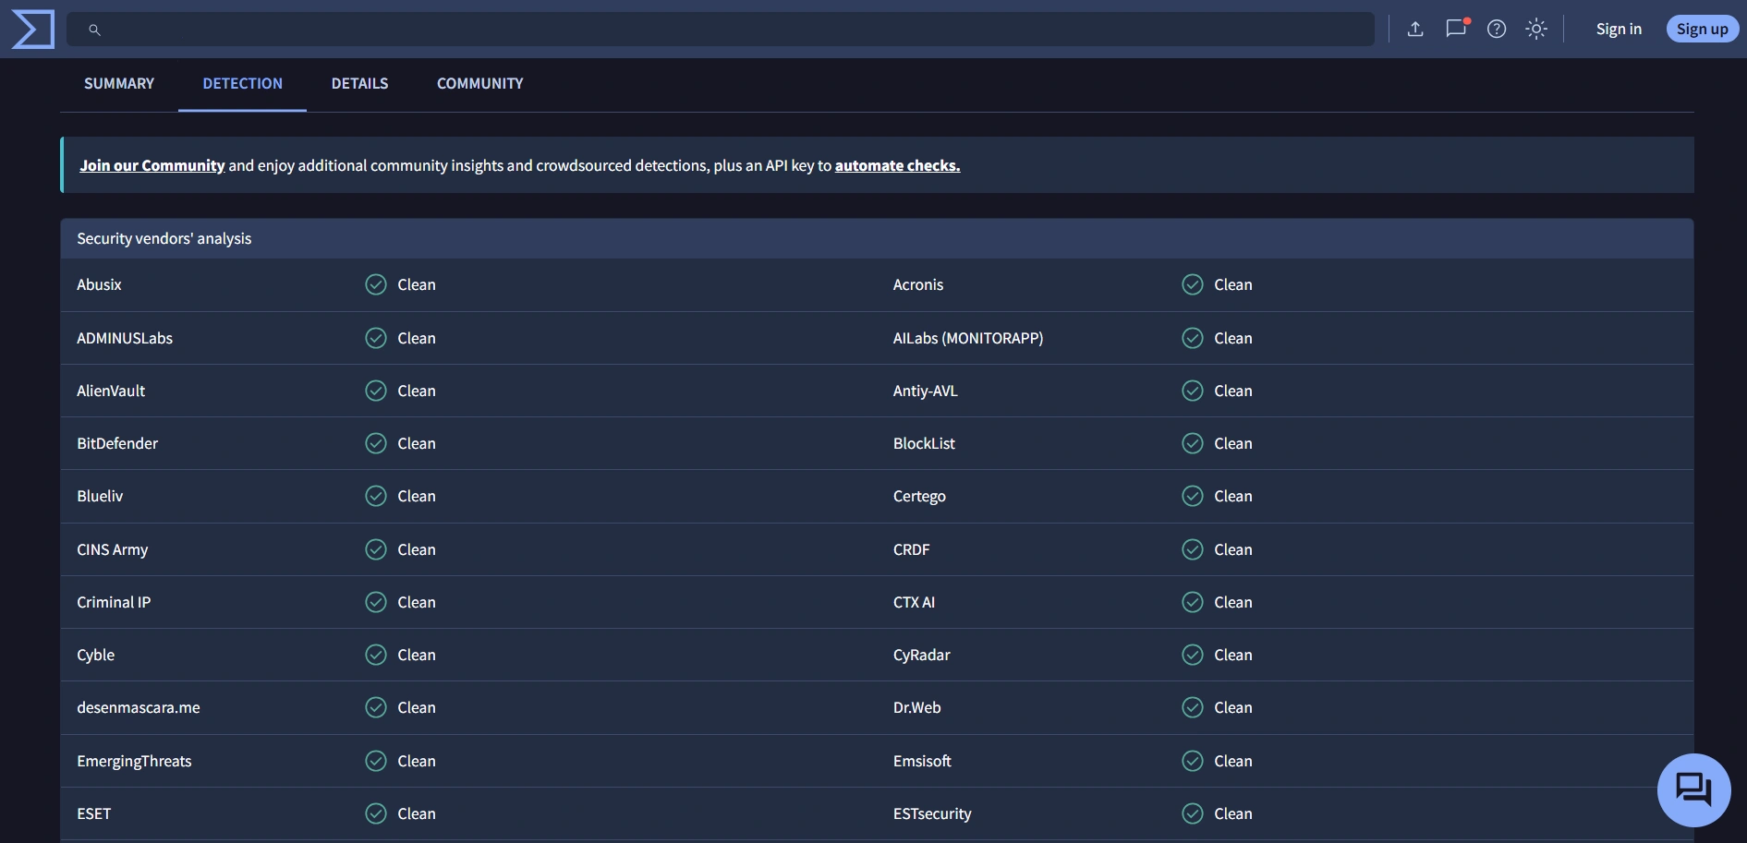The image size is (1747, 843).
Task: Select the CRDF vendor name
Action: coord(912,549)
